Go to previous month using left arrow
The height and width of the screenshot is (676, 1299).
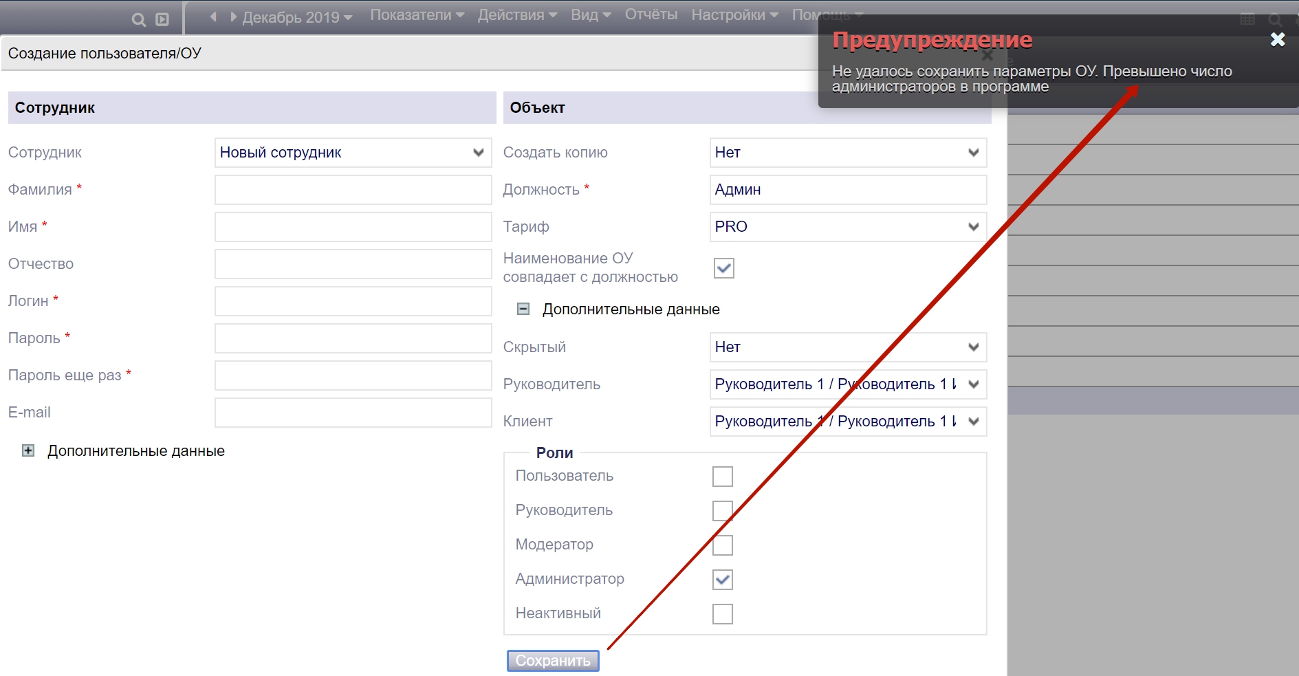(x=213, y=17)
